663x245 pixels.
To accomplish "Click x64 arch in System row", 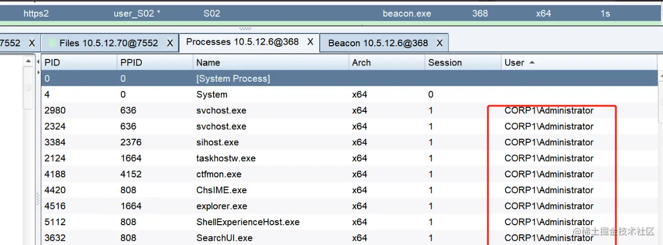I will tap(360, 95).
